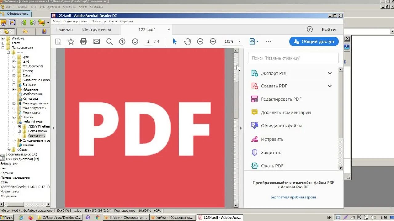This screenshot has height=221, width=394.
Task: Select Локальный диск (D:) in tree
Action: tap(22, 154)
